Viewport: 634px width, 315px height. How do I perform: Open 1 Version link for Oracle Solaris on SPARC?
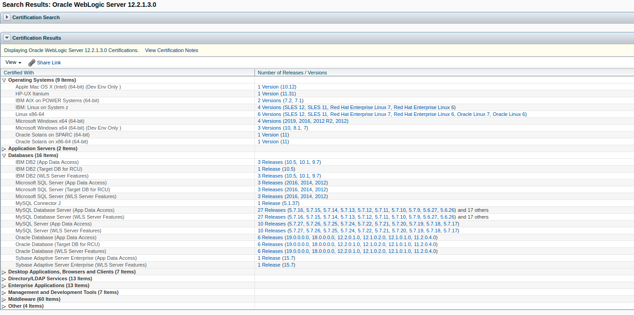[268, 135]
